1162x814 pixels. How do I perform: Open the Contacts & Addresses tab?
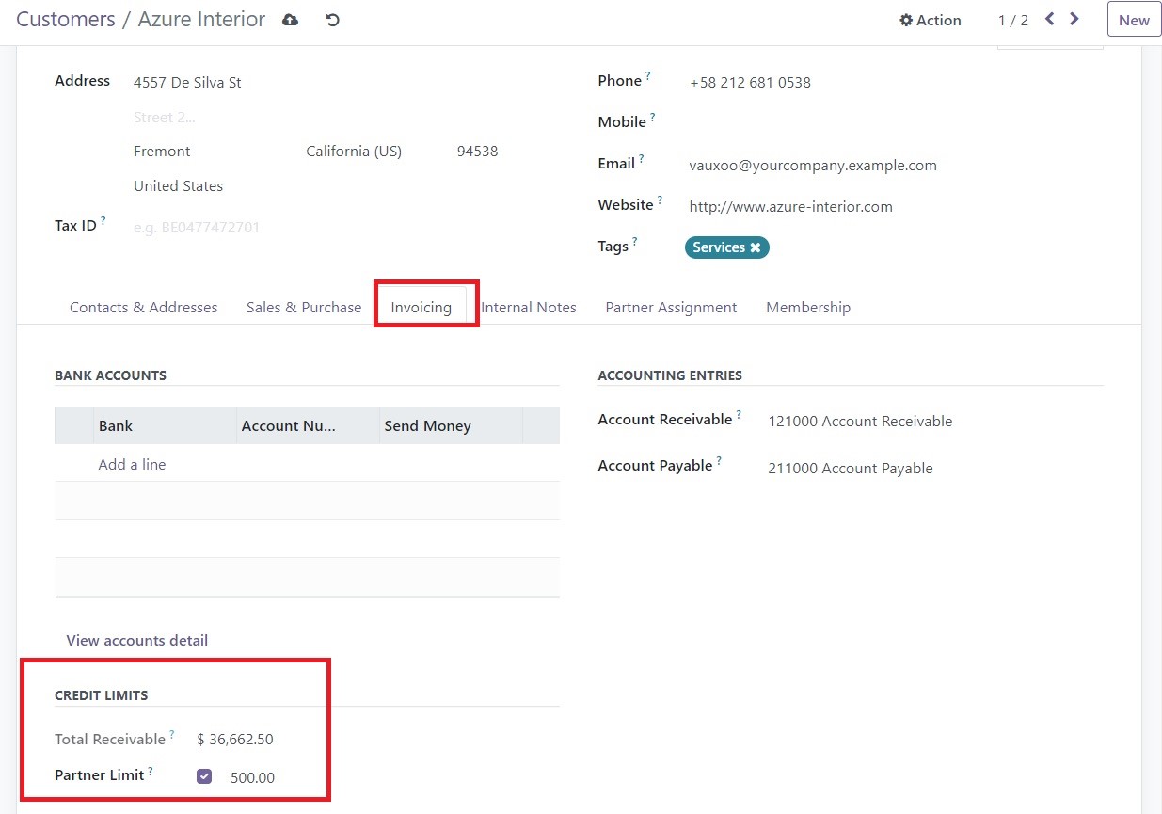point(143,307)
